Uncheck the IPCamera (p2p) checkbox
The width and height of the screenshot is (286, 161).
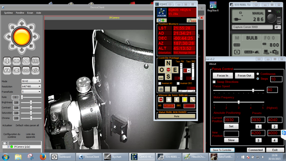[8, 147]
